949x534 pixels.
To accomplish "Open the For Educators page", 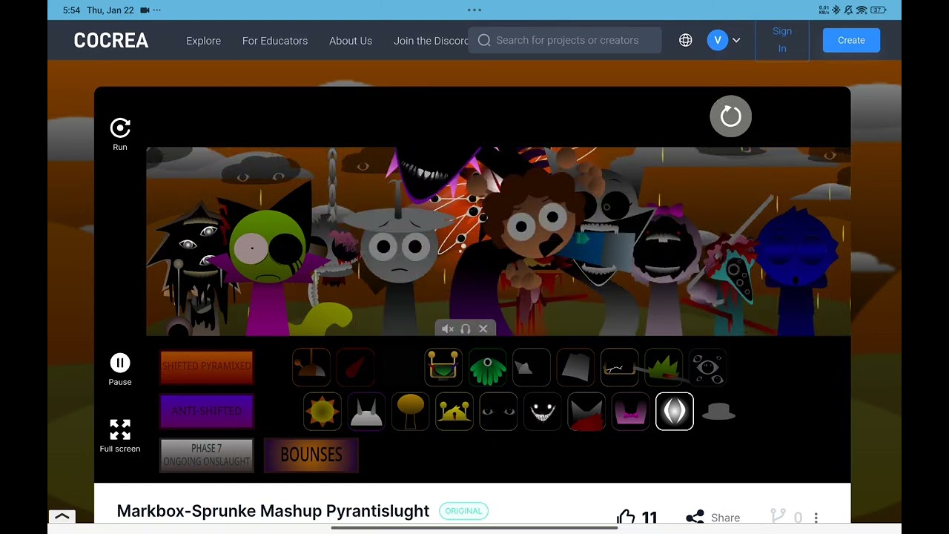I will [x=275, y=41].
